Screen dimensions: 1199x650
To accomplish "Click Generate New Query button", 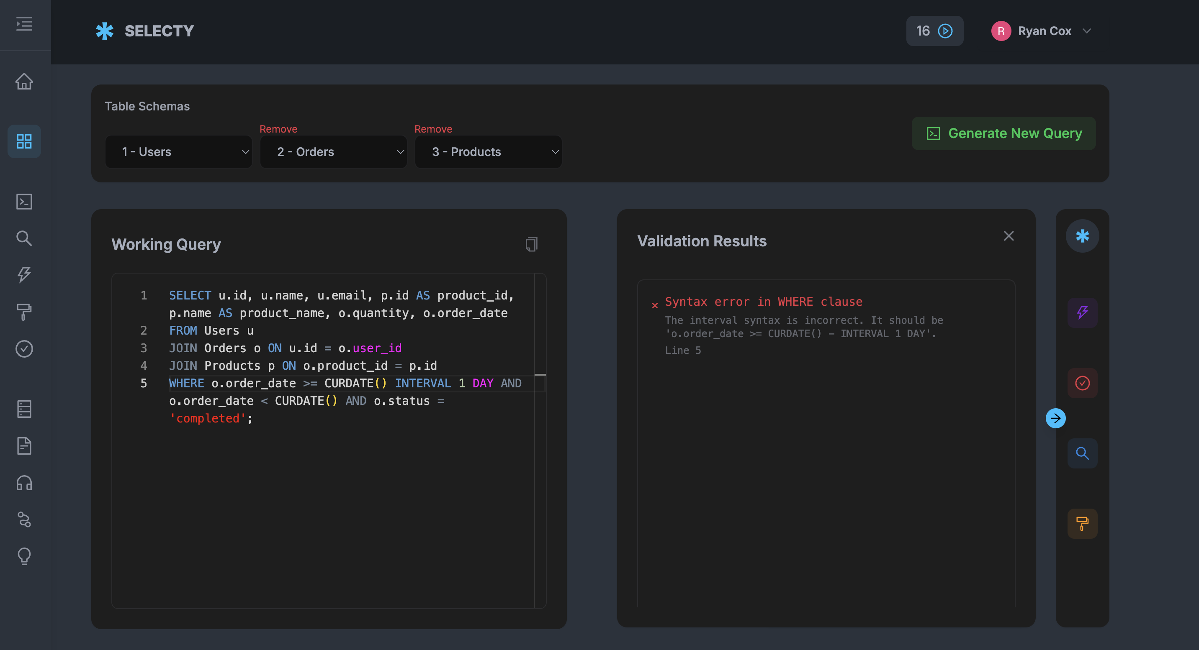I will click(1003, 133).
